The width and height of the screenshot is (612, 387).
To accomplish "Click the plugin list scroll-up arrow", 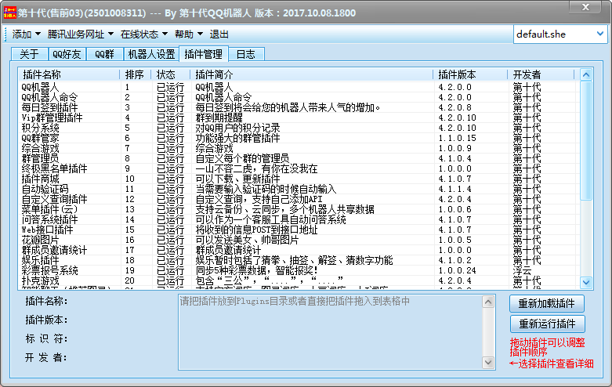I will pyautogui.click(x=586, y=74).
